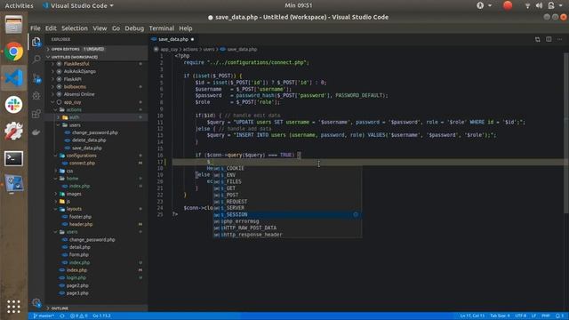This screenshot has height=320, width=569.
Task: Launch Google Chrome from the dock
Action: (14, 52)
